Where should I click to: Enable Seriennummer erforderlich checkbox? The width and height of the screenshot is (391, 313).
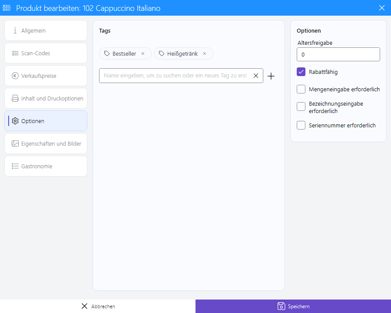[x=301, y=125]
